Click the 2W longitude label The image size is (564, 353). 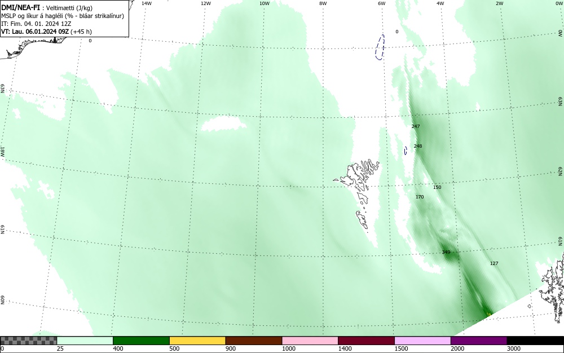tap(499, 3)
